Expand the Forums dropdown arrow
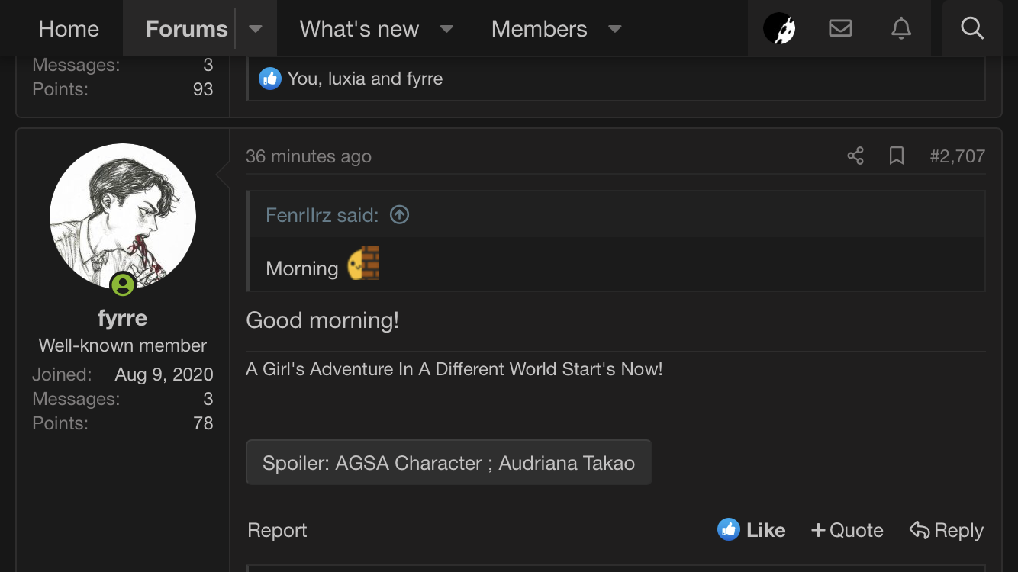Screen dimensions: 1018x572 (256, 29)
